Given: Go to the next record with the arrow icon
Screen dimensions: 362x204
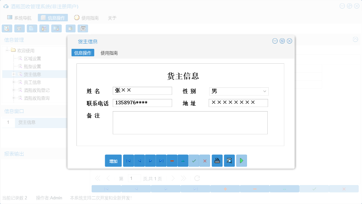Looking at the screenshot, I should point(150,161).
